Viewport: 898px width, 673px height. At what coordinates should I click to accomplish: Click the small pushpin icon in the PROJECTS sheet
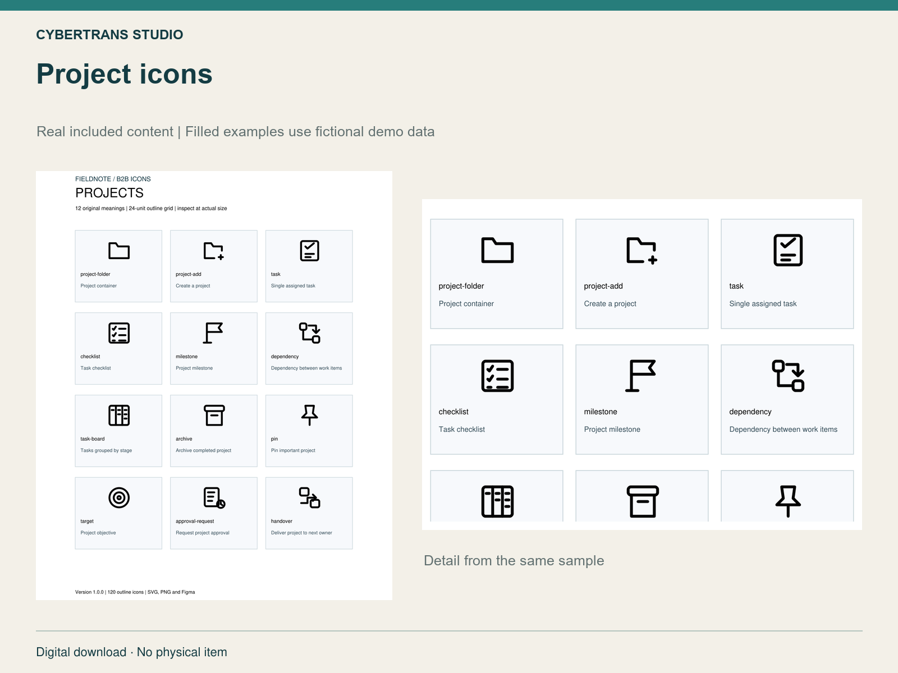point(309,415)
